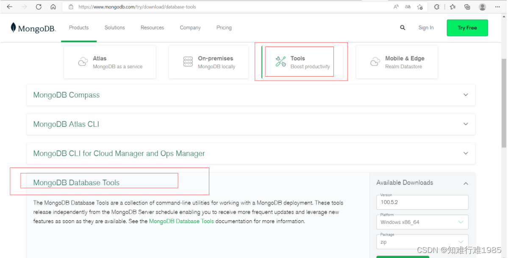Screen dimensions: 508x258
Task: Open the Pricing page
Action: (x=224, y=28)
